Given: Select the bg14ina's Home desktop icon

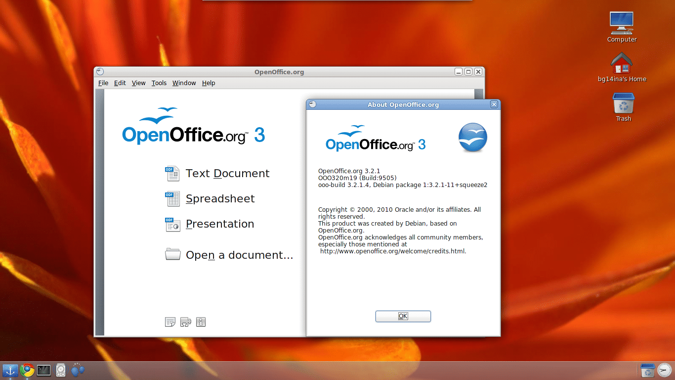Looking at the screenshot, I should pyautogui.click(x=622, y=67).
